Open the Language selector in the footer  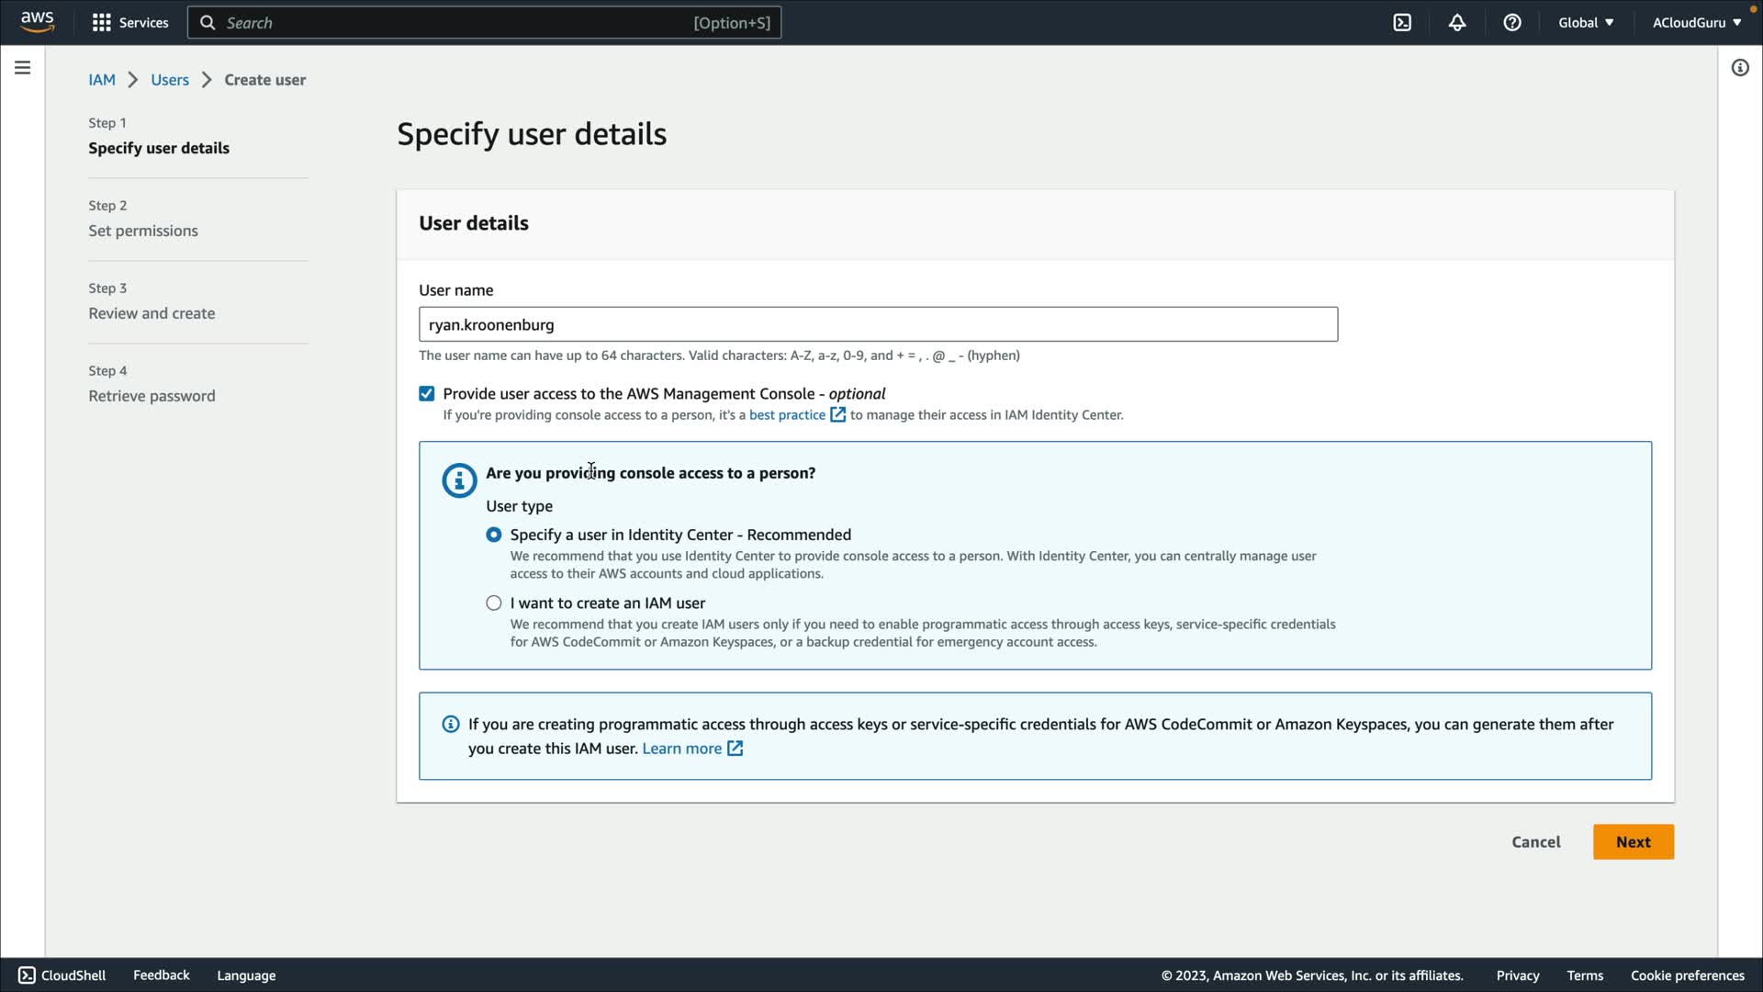click(246, 975)
